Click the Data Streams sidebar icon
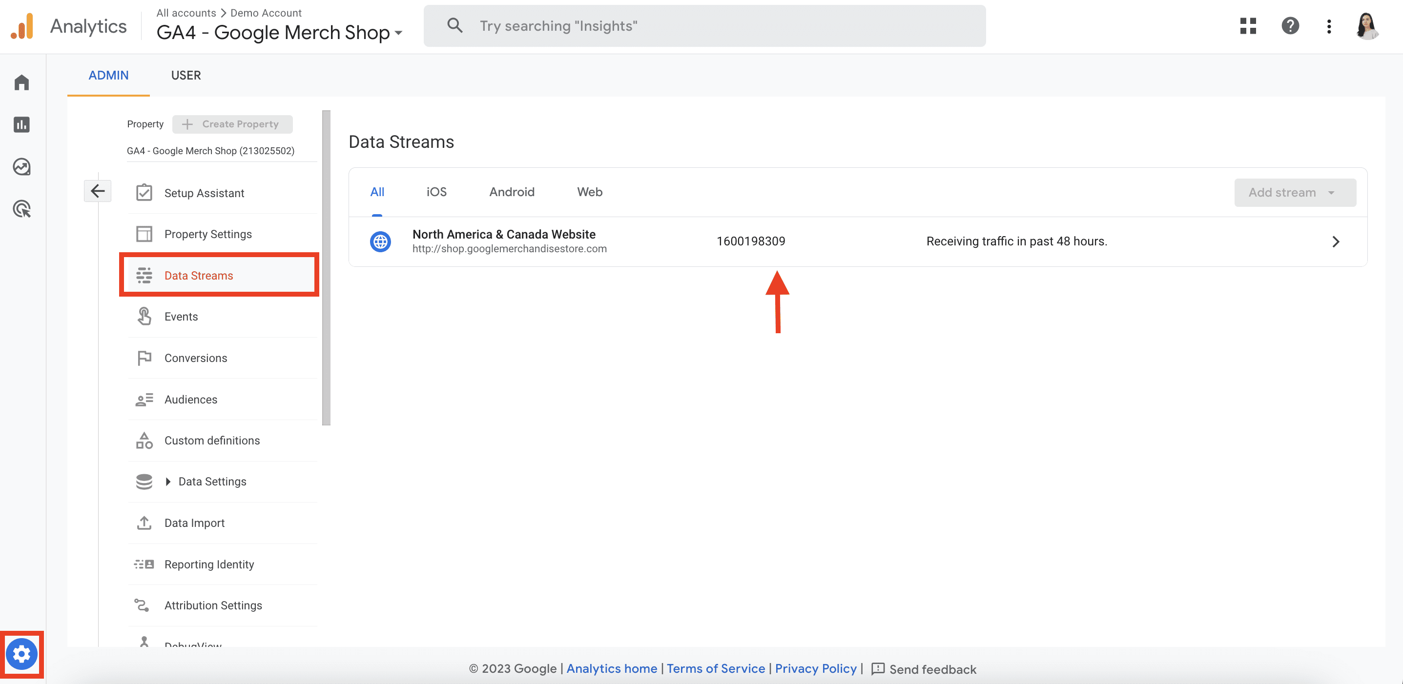The height and width of the screenshot is (684, 1403). click(x=143, y=275)
